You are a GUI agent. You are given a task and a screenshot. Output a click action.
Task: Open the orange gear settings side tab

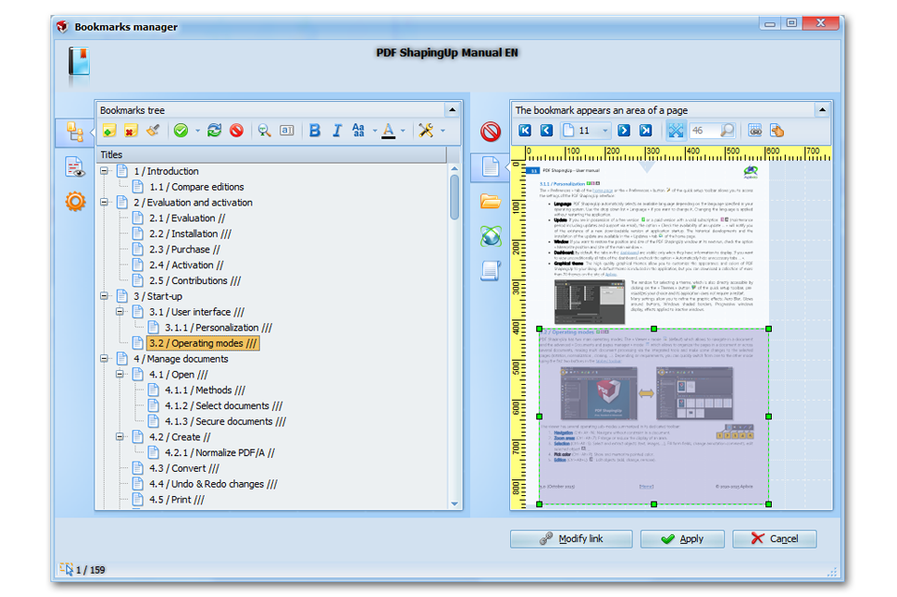(75, 201)
